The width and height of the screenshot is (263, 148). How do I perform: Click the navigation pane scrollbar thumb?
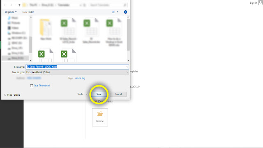point(30,45)
